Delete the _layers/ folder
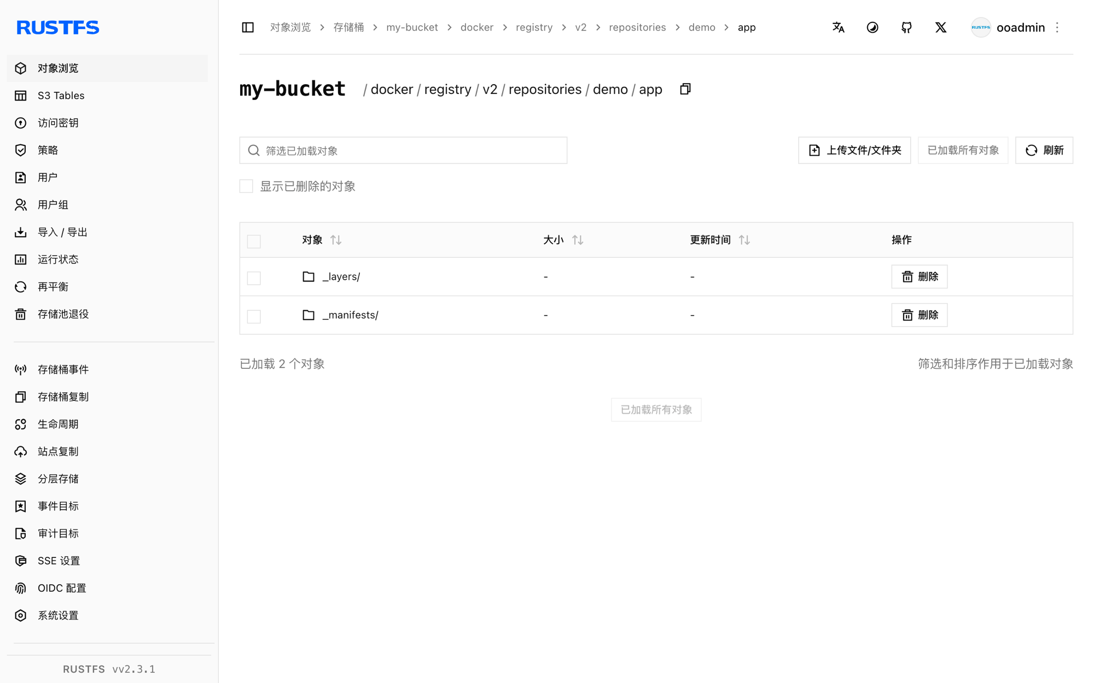The image size is (1094, 683). (x=920, y=277)
